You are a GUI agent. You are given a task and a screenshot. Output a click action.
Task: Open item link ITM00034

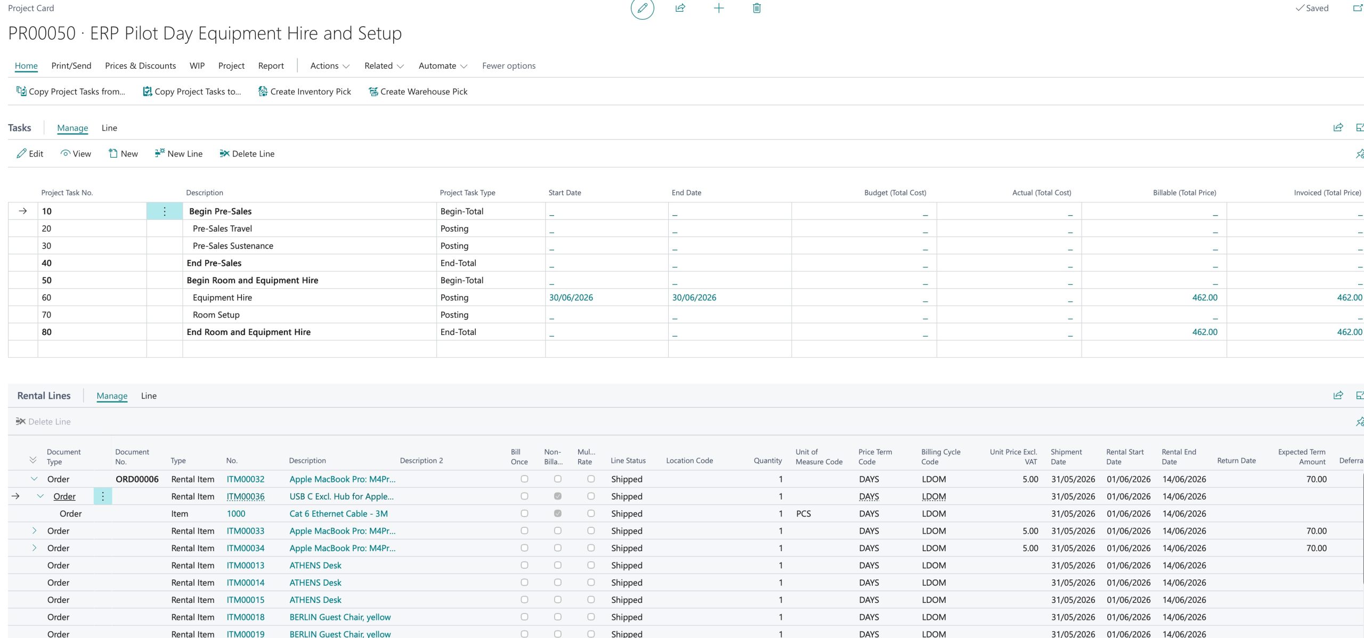point(245,549)
